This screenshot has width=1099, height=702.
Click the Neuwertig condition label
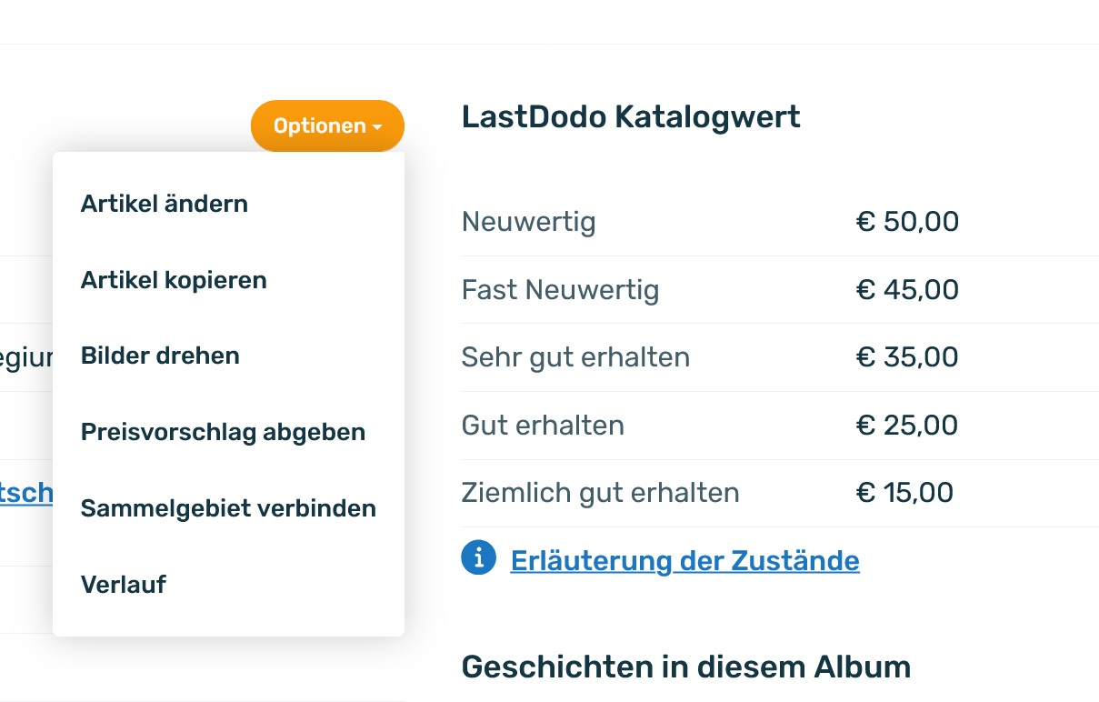coord(529,222)
